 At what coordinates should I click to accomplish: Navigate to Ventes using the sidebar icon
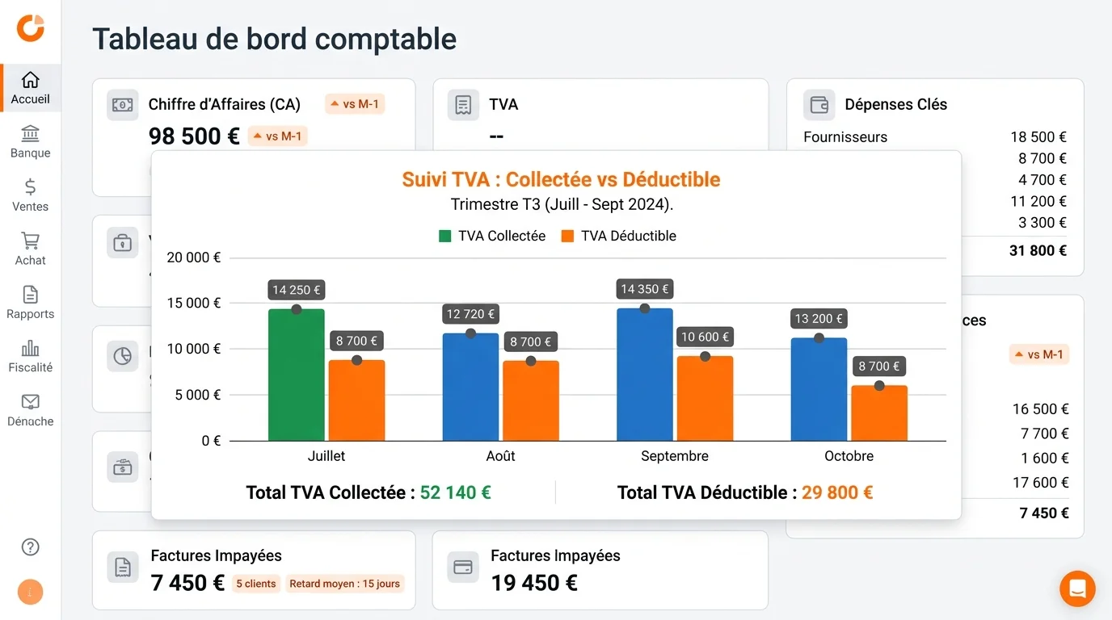tap(30, 195)
